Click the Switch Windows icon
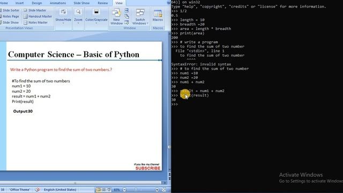 (140, 13)
